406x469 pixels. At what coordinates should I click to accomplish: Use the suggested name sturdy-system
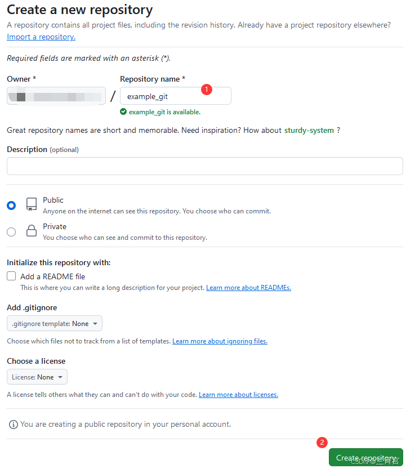click(309, 131)
